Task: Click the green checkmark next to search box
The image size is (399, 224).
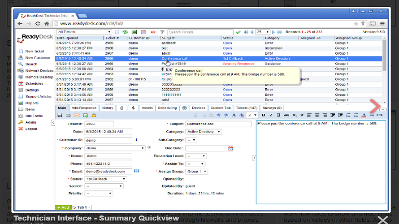Action: click(238, 32)
